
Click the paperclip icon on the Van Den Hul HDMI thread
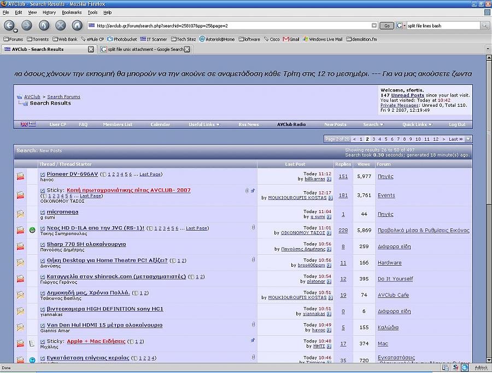point(253,324)
